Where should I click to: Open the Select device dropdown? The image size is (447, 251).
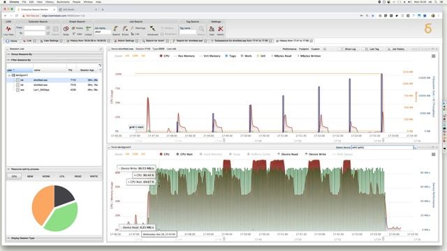tap(415, 147)
